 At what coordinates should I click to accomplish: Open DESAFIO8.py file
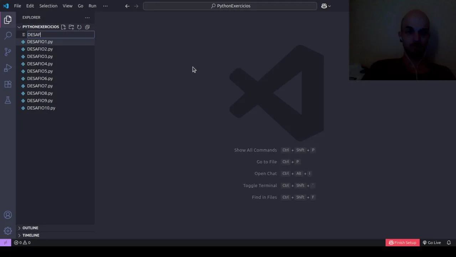pos(40,93)
